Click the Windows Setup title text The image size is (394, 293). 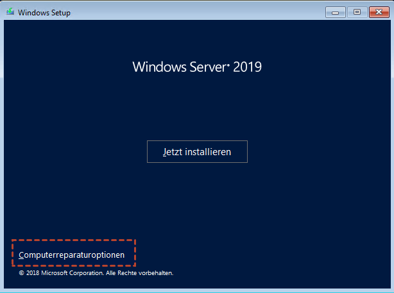[x=44, y=13]
